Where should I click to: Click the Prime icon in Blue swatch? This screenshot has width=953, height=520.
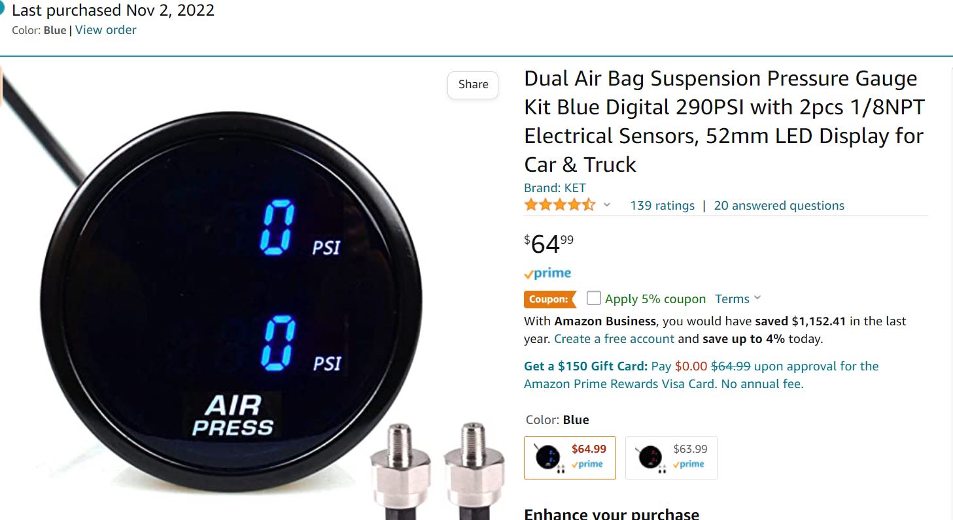tap(587, 464)
